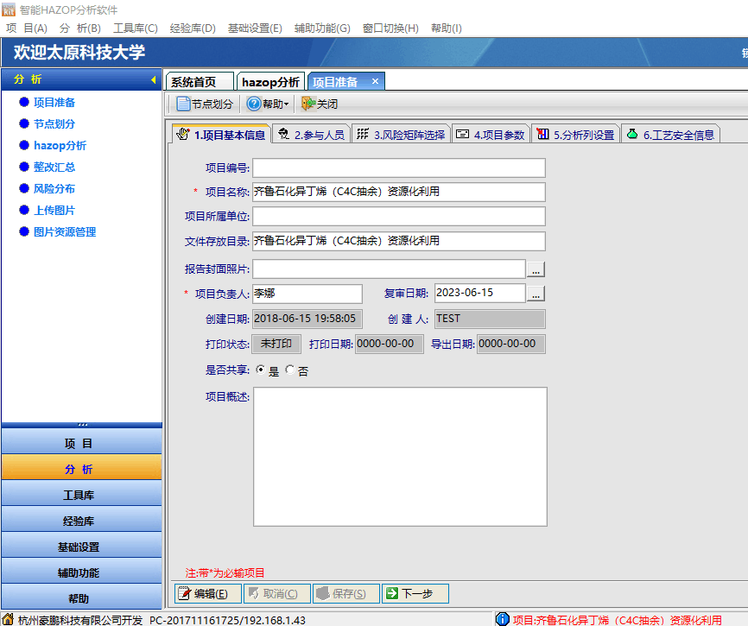Click the 项目负责人 field showing 李娜
This screenshot has height=626, width=748.
pos(307,294)
